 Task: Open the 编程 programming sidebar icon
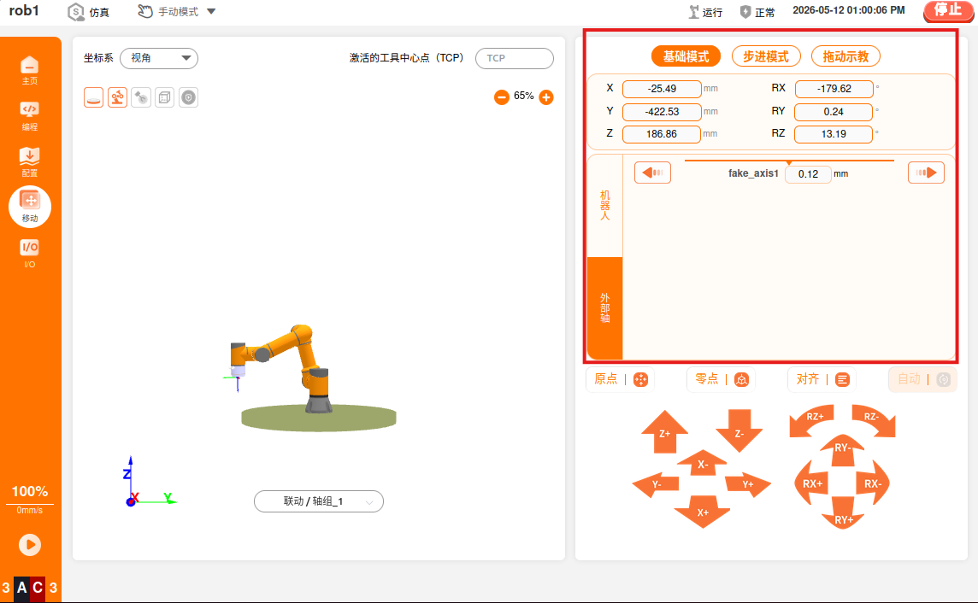pos(29,116)
